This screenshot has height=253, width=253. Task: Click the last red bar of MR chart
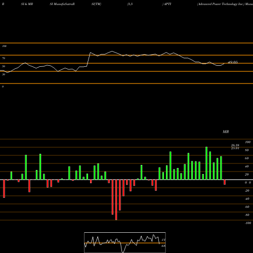[225, 182]
